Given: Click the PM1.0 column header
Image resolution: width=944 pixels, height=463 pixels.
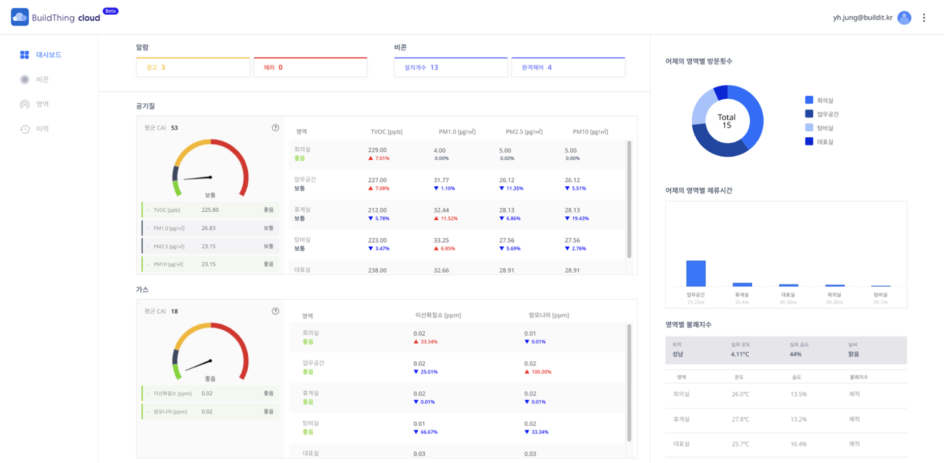Looking at the screenshot, I should pyautogui.click(x=457, y=132).
